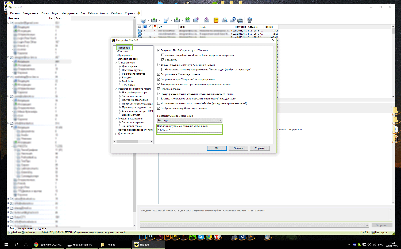Open dropdown arrow next to Forward icon
Image resolution: width=401 pixels, height=249 pixels.
201,20
